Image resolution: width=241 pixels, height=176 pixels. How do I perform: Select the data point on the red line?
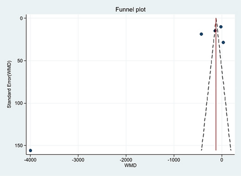tap(215, 30)
